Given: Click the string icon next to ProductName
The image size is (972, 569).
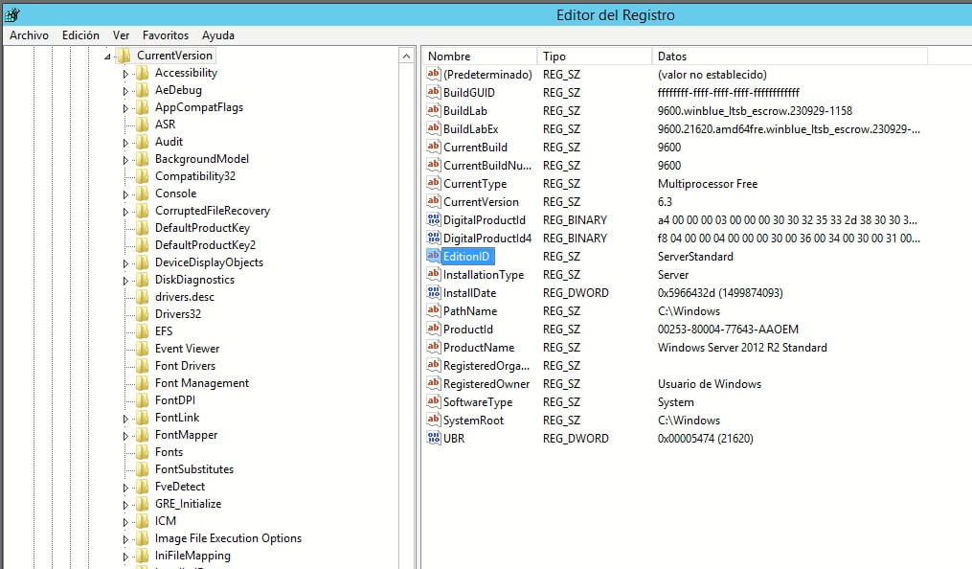Looking at the screenshot, I should (432, 347).
